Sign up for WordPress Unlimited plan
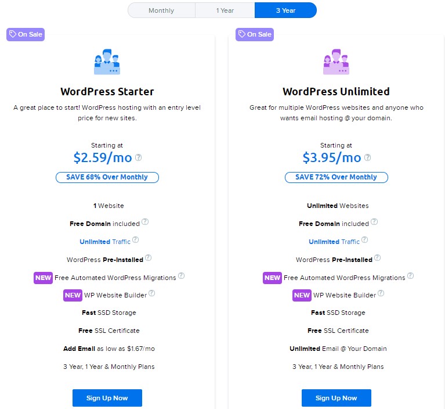 coord(337,398)
